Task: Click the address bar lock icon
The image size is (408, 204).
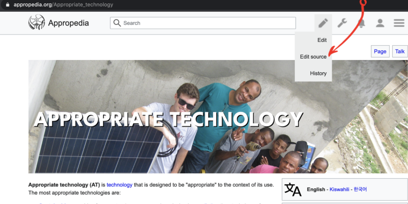Action: click(x=8, y=5)
